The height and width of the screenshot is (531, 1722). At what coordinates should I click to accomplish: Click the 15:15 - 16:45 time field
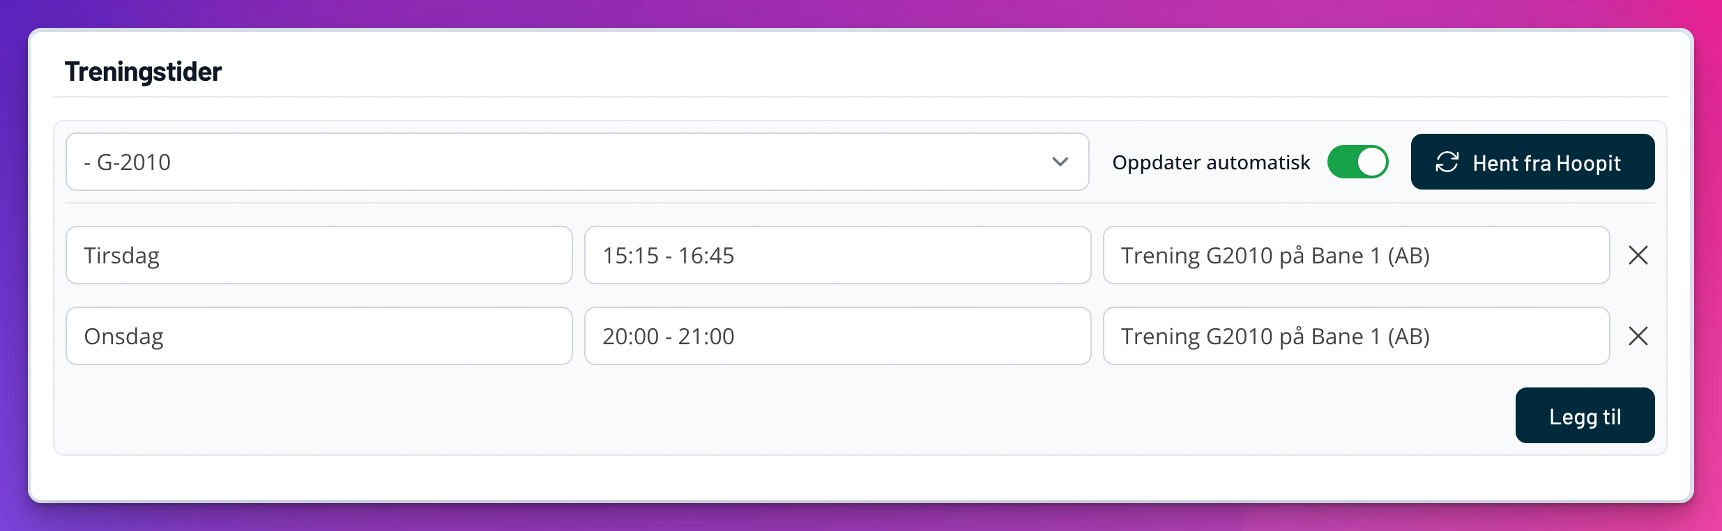click(837, 256)
